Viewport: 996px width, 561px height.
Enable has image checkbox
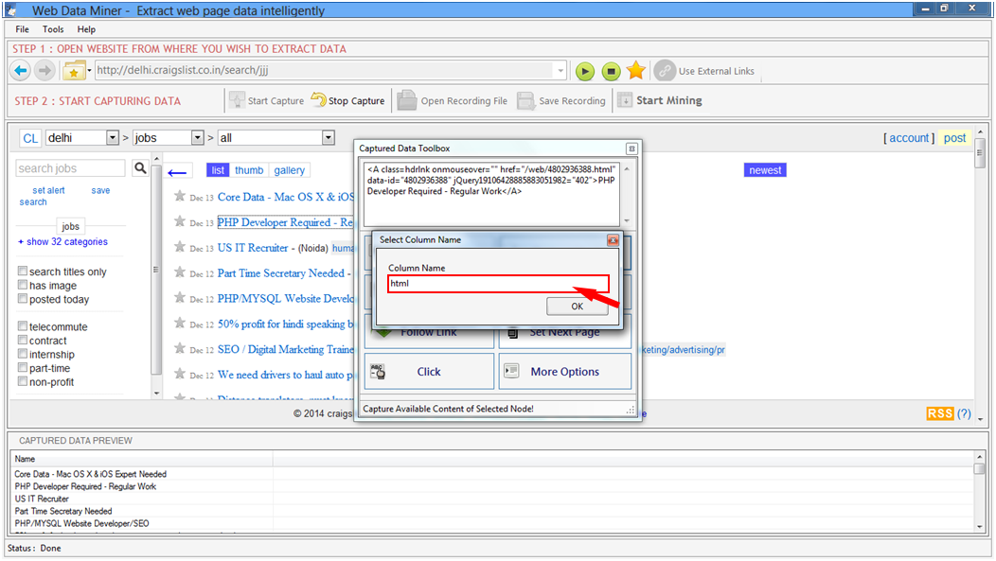23,285
